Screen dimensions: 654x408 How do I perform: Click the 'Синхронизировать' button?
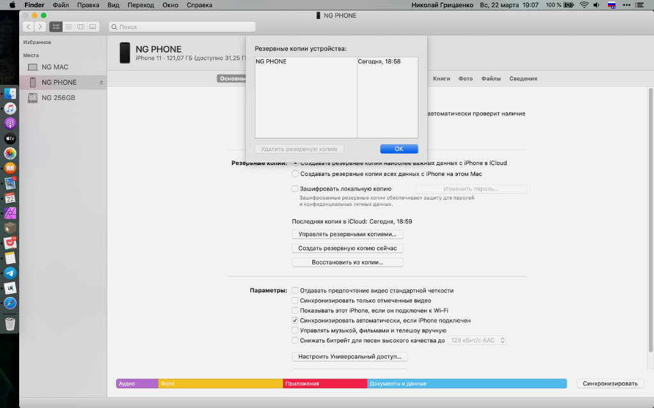pos(610,384)
